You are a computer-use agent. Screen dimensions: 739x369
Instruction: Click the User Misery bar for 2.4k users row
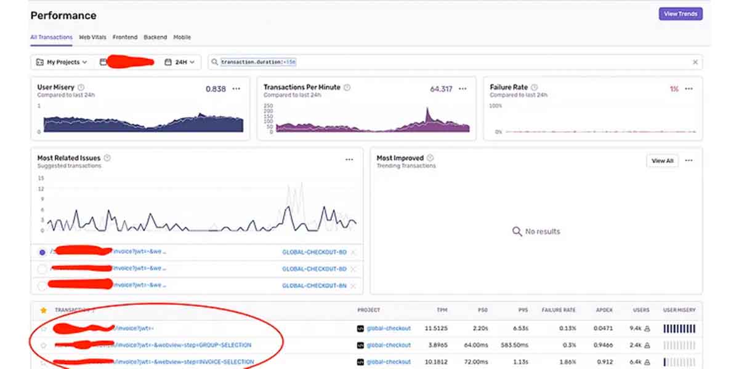679,345
